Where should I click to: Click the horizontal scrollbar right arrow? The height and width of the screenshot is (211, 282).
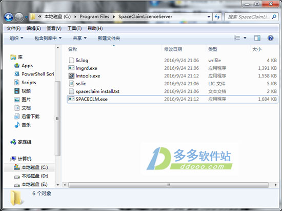(276, 185)
